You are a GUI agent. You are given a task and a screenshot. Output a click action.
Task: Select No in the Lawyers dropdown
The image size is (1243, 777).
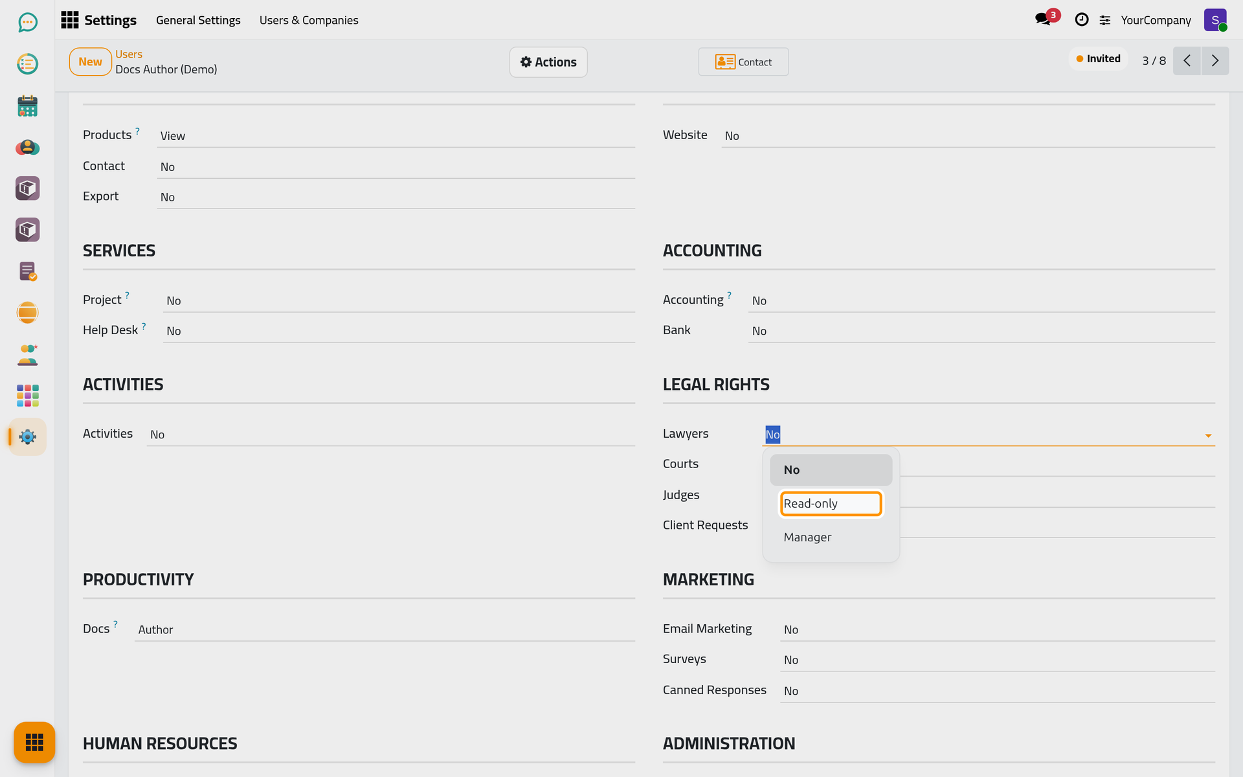pyautogui.click(x=831, y=470)
